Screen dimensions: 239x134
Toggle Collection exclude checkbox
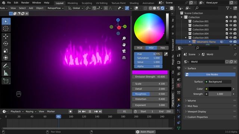point(227,17)
